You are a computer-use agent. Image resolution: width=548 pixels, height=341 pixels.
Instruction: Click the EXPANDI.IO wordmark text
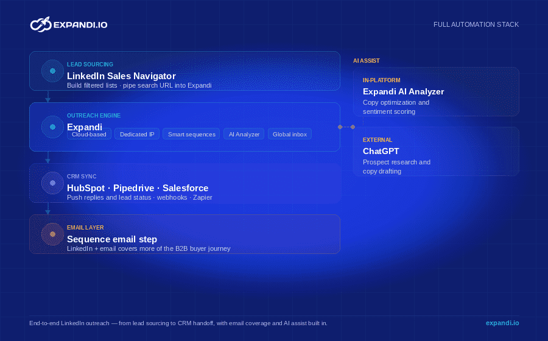(x=80, y=25)
